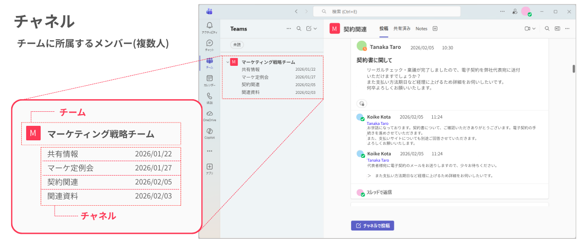The height and width of the screenshot is (242, 581).
Task: Click the チャネルで投稿 button
Action: click(x=372, y=226)
